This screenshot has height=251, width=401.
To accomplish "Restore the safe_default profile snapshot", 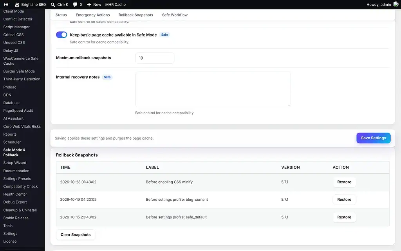I will click(x=344, y=217).
